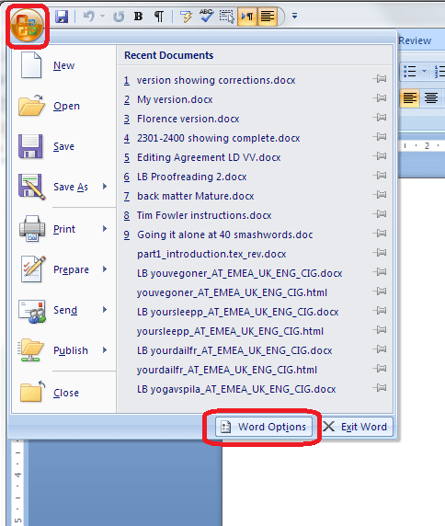Click the Save As pencil disk icon
This screenshot has width=445, height=526.
pyautogui.click(x=32, y=187)
